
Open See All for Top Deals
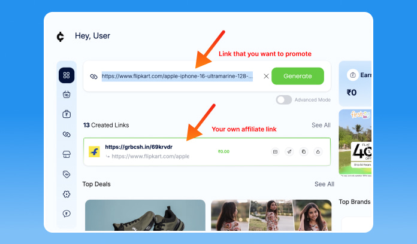[324, 184]
